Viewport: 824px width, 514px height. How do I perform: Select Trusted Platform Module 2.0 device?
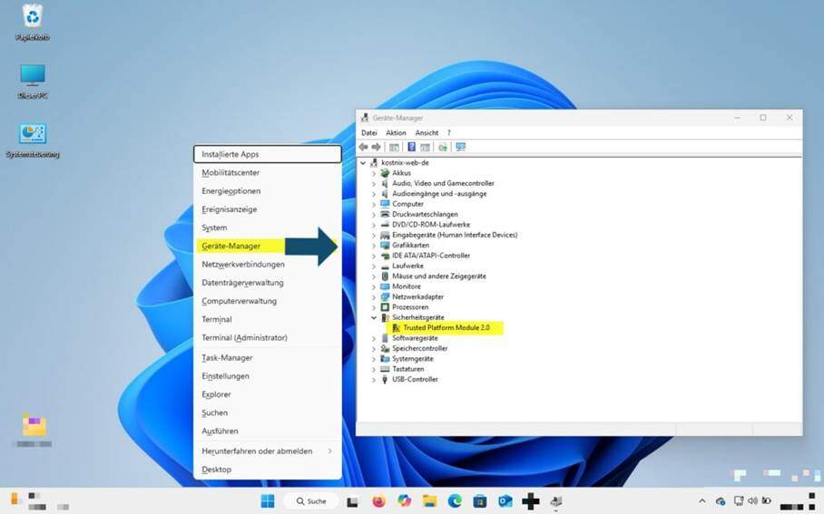[x=446, y=327]
